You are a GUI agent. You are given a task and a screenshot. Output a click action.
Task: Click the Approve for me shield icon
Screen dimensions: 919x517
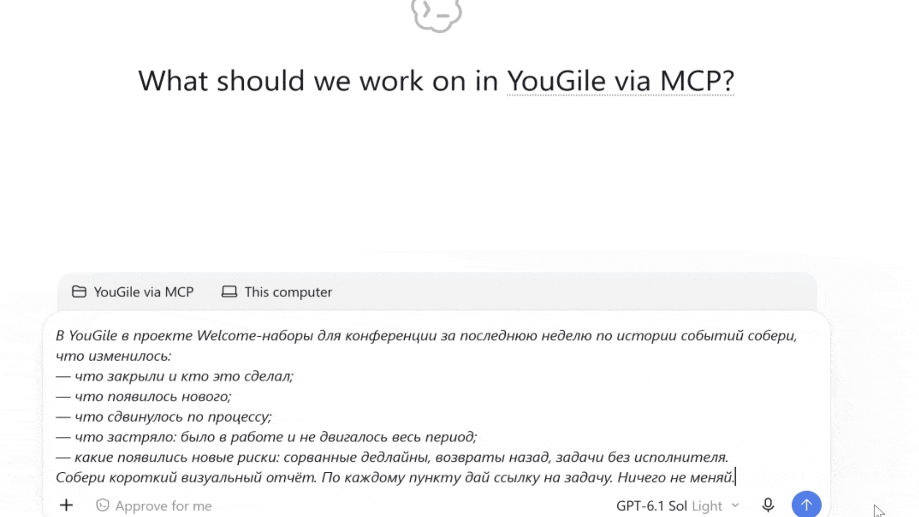point(103,505)
